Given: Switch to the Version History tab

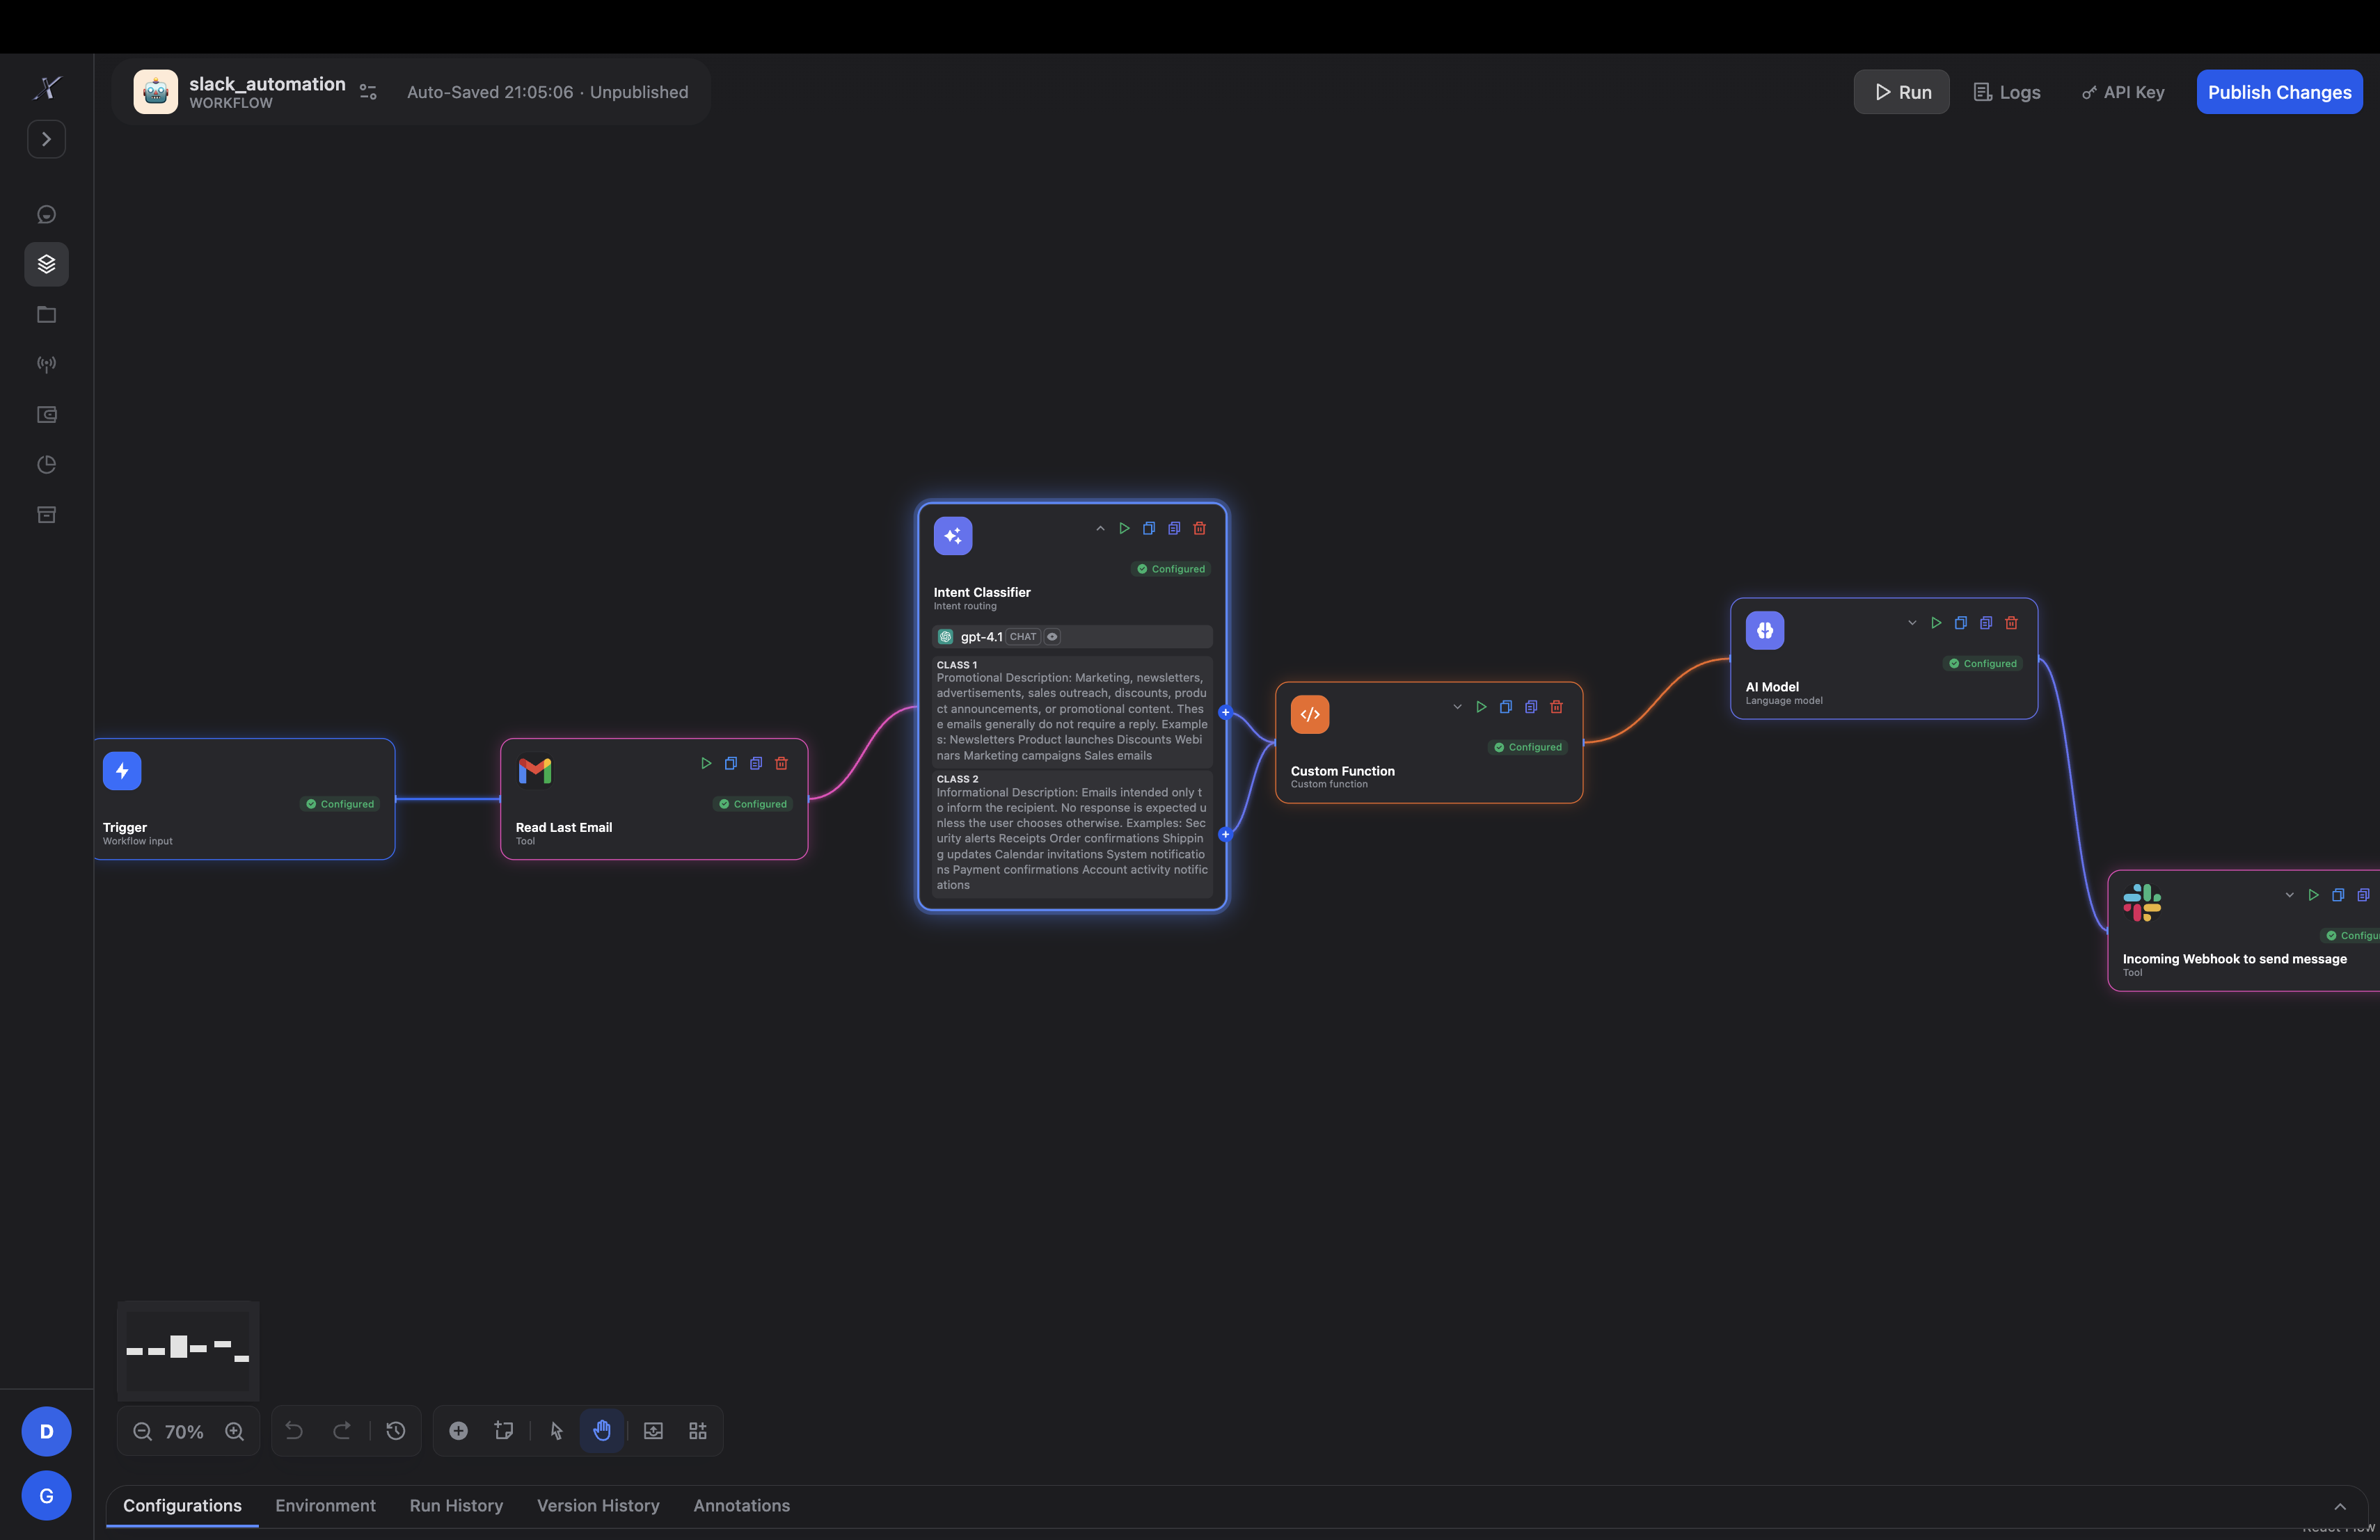Looking at the screenshot, I should (x=598, y=1505).
